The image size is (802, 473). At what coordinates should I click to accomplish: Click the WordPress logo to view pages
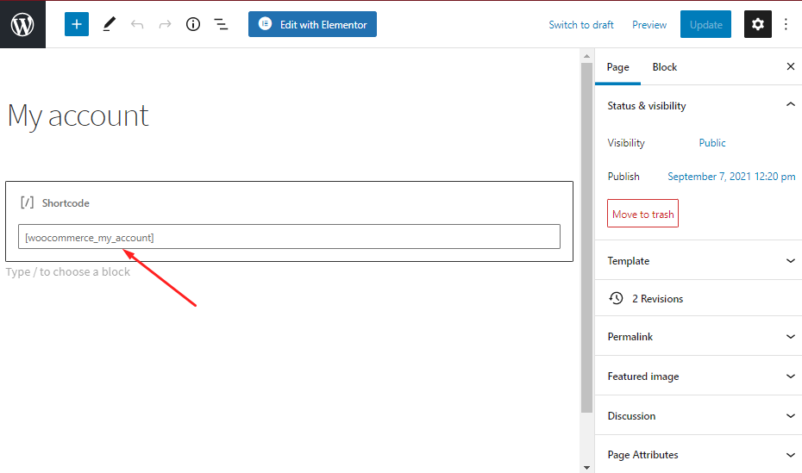(22, 24)
